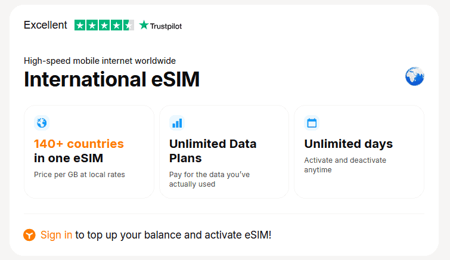Click the top up balance prompt text

[173, 235]
